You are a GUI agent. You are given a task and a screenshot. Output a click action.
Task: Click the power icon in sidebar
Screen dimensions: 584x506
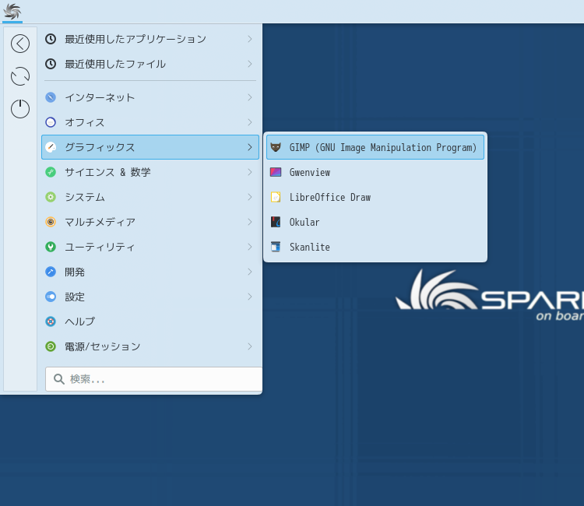[x=20, y=109]
